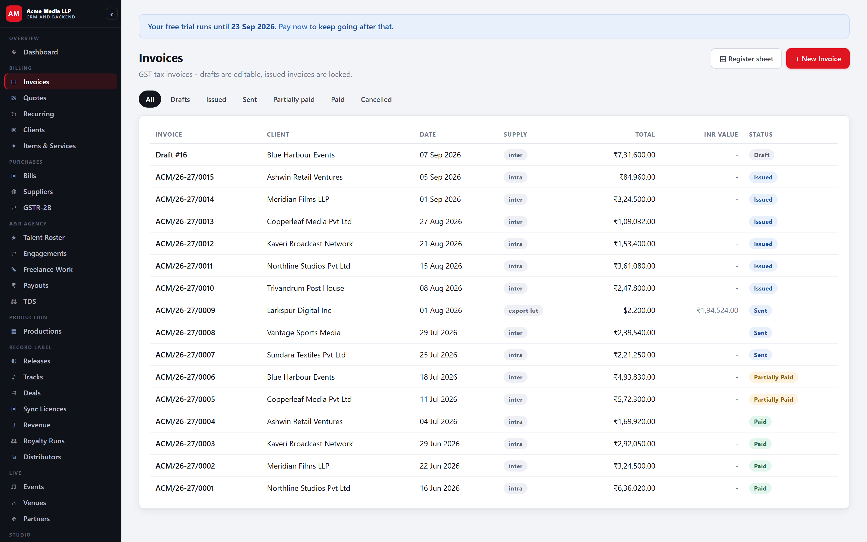Click the Dashboard sidebar icon
Screen dimensions: 867x542
(x=14, y=52)
